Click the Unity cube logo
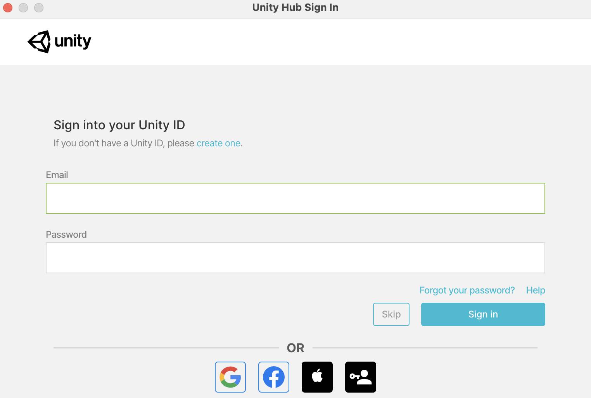This screenshot has width=591, height=398. point(39,41)
